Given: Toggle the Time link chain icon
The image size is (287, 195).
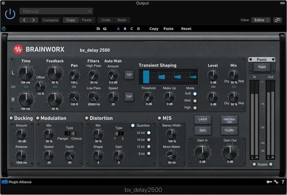Looking at the screenshot, I should [26, 87].
